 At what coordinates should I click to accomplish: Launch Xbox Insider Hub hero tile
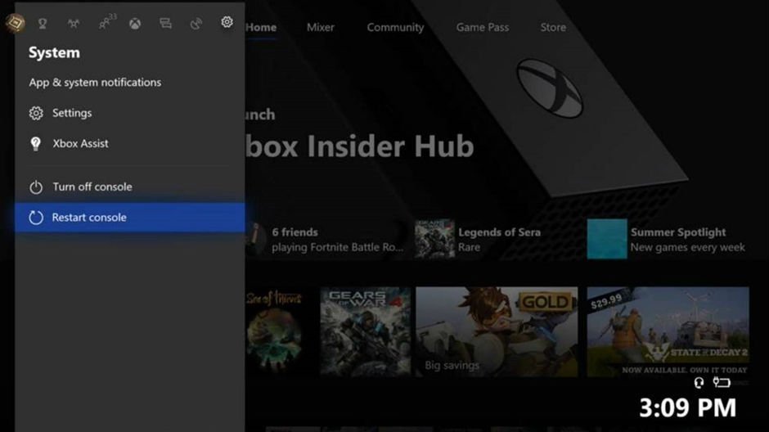click(x=360, y=146)
